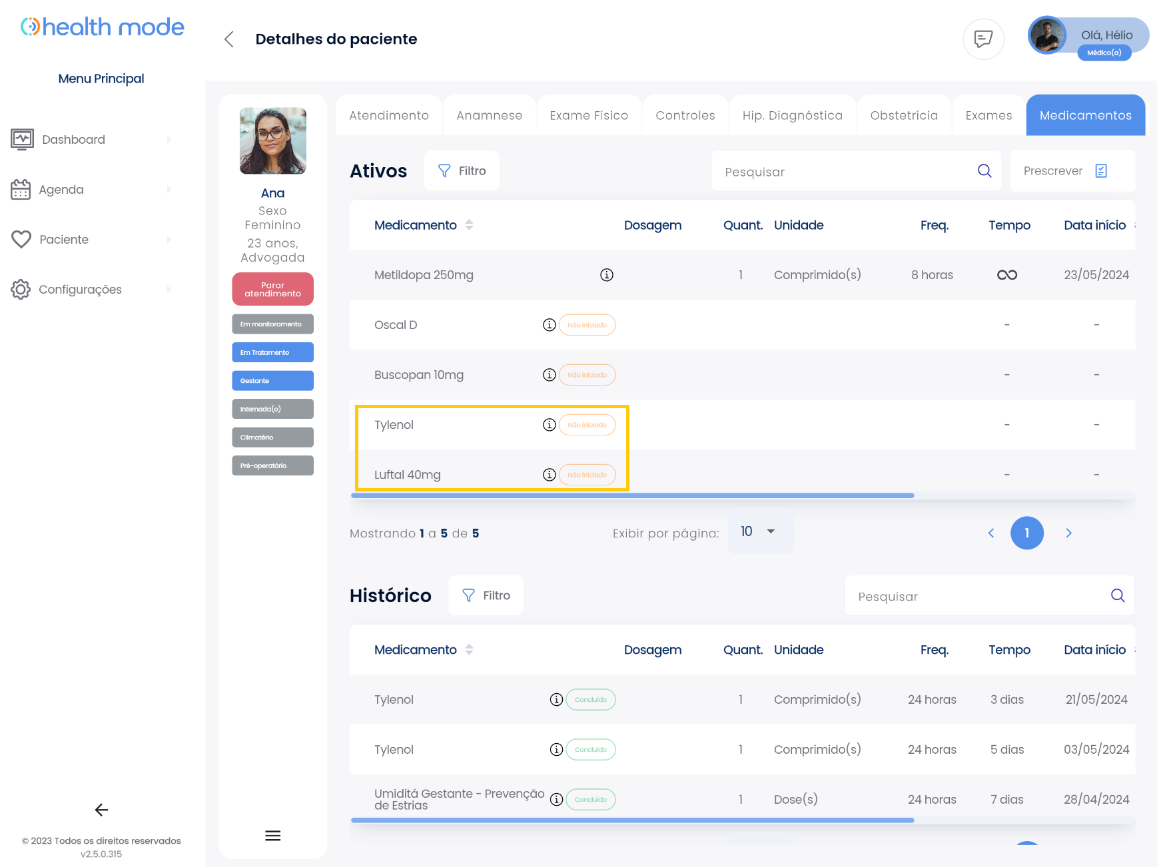Click the Prescrever button
Viewport: 1157px width, 867px height.
pyautogui.click(x=1072, y=171)
